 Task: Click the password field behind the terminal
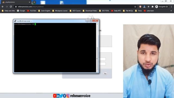point(102,64)
